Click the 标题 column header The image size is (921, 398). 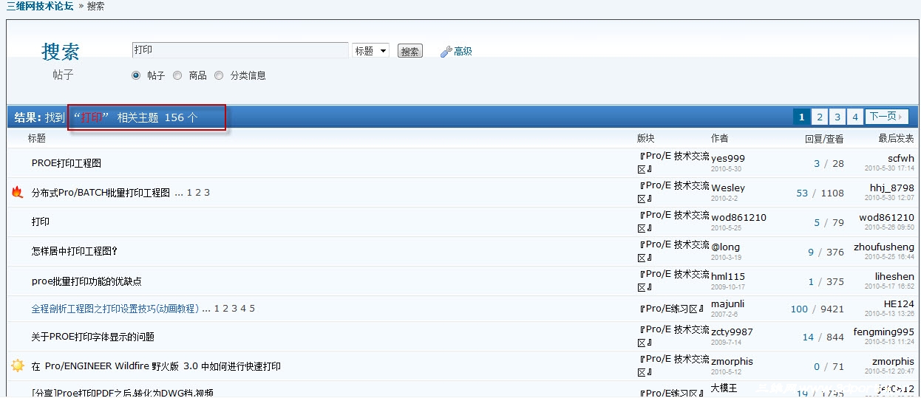point(37,138)
